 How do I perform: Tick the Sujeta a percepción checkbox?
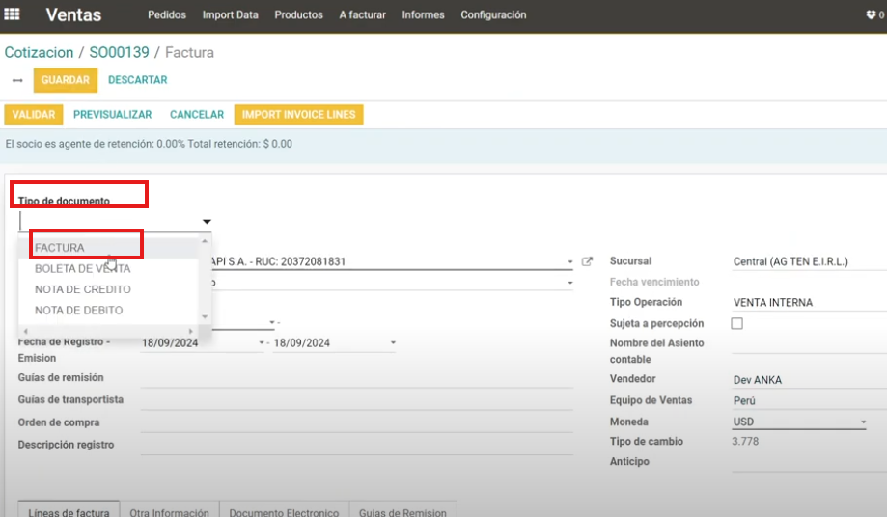(737, 324)
